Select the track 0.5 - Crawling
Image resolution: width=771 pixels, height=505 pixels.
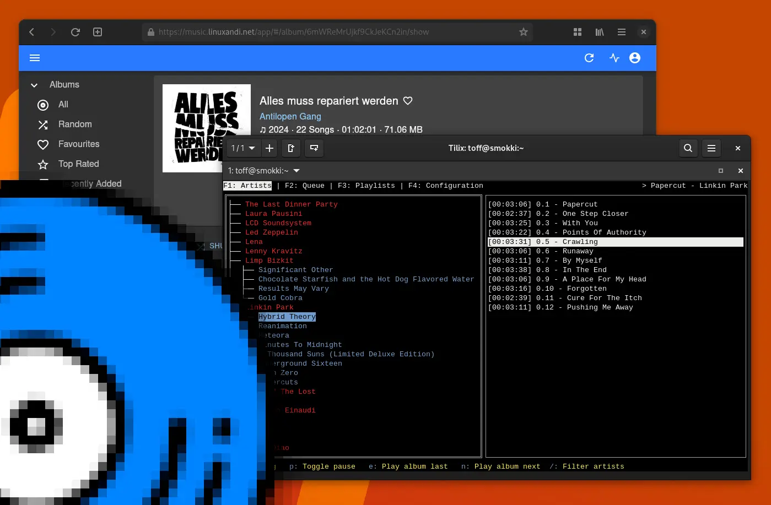coord(616,242)
